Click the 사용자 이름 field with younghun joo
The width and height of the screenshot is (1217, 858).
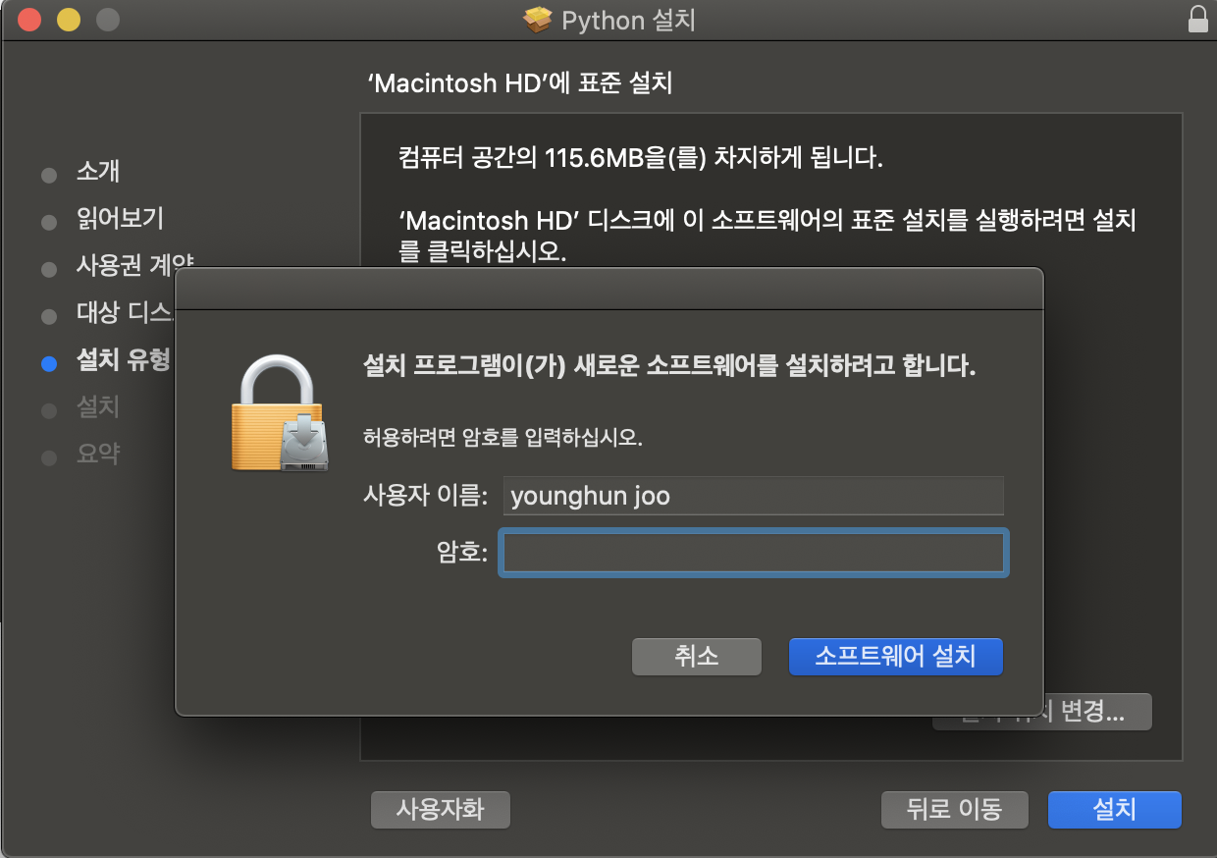click(754, 496)
